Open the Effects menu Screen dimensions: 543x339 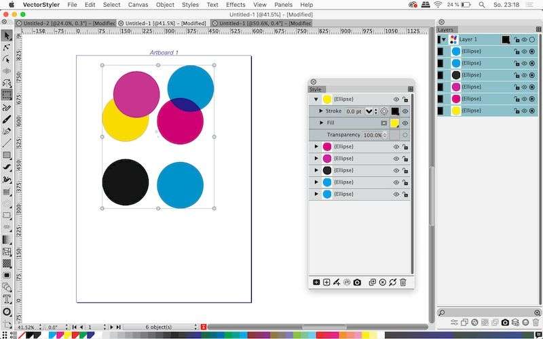(x=236, y=5)
